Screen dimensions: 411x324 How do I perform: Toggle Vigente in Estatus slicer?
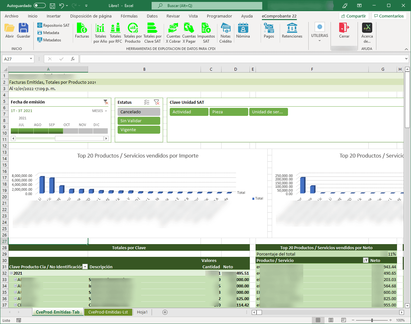point(139,130)
